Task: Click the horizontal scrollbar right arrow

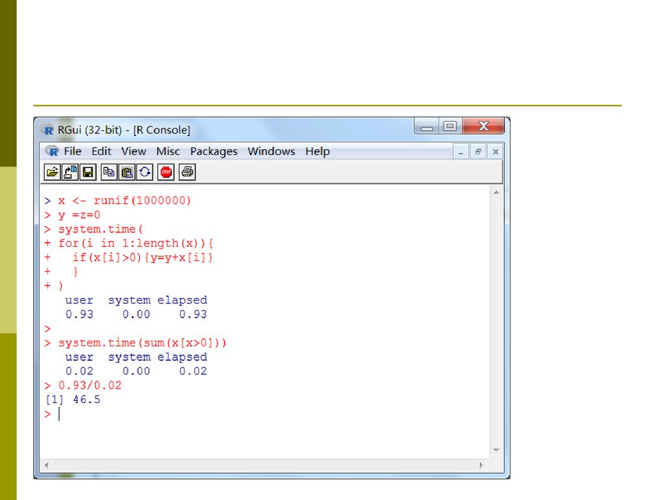Action: pyautogui.click(x=481, y=465)
